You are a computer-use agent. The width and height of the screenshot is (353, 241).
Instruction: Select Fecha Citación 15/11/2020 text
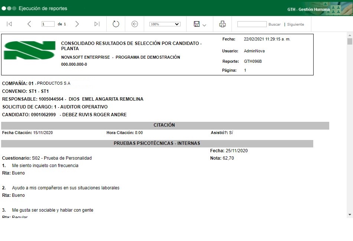tap(27, 133)
